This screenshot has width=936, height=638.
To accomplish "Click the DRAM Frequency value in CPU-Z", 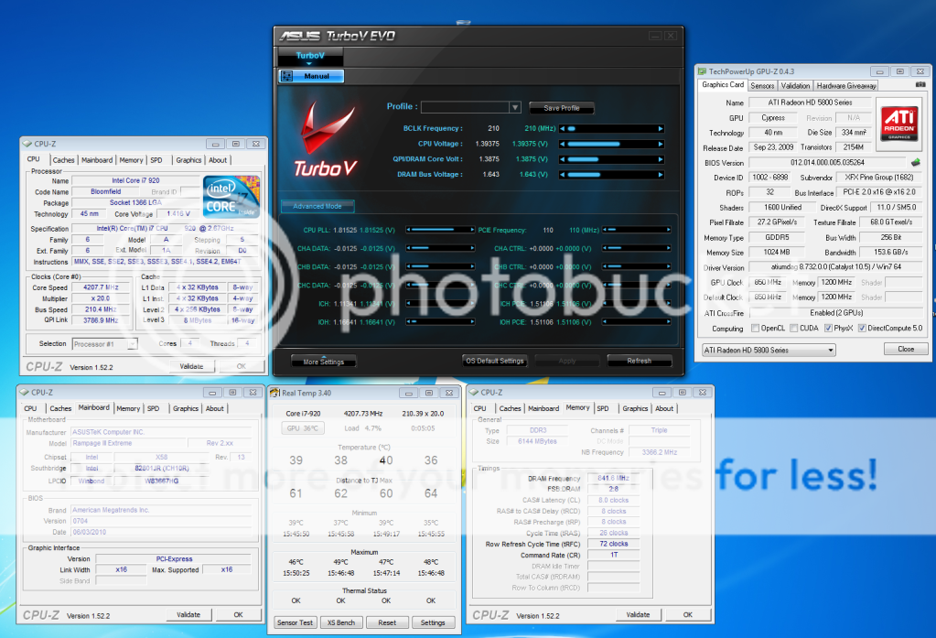I will pos(613,478).
